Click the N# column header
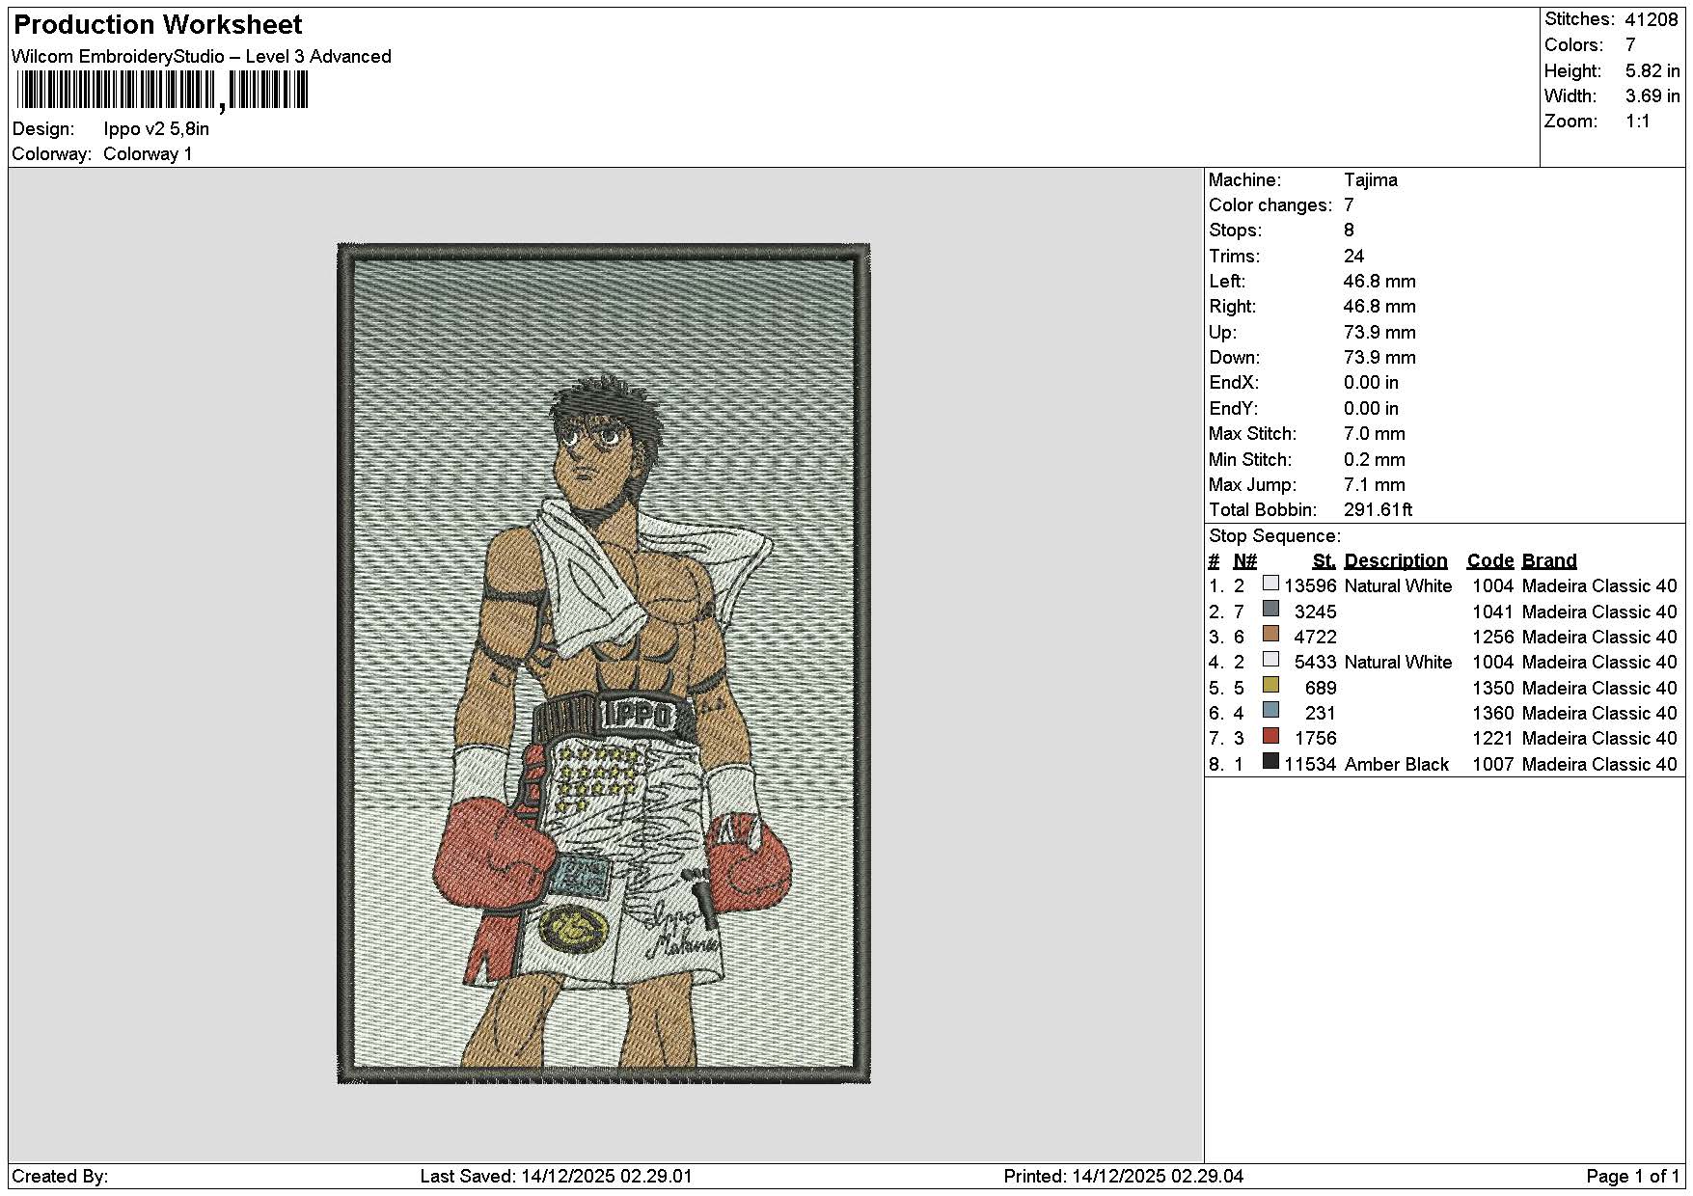Image resolution: width=1693 pixels, height=1196 pixels. (x=1244, y=560)
